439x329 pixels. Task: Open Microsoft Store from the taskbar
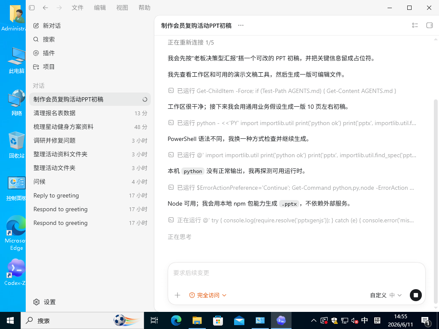pos(218,320)
